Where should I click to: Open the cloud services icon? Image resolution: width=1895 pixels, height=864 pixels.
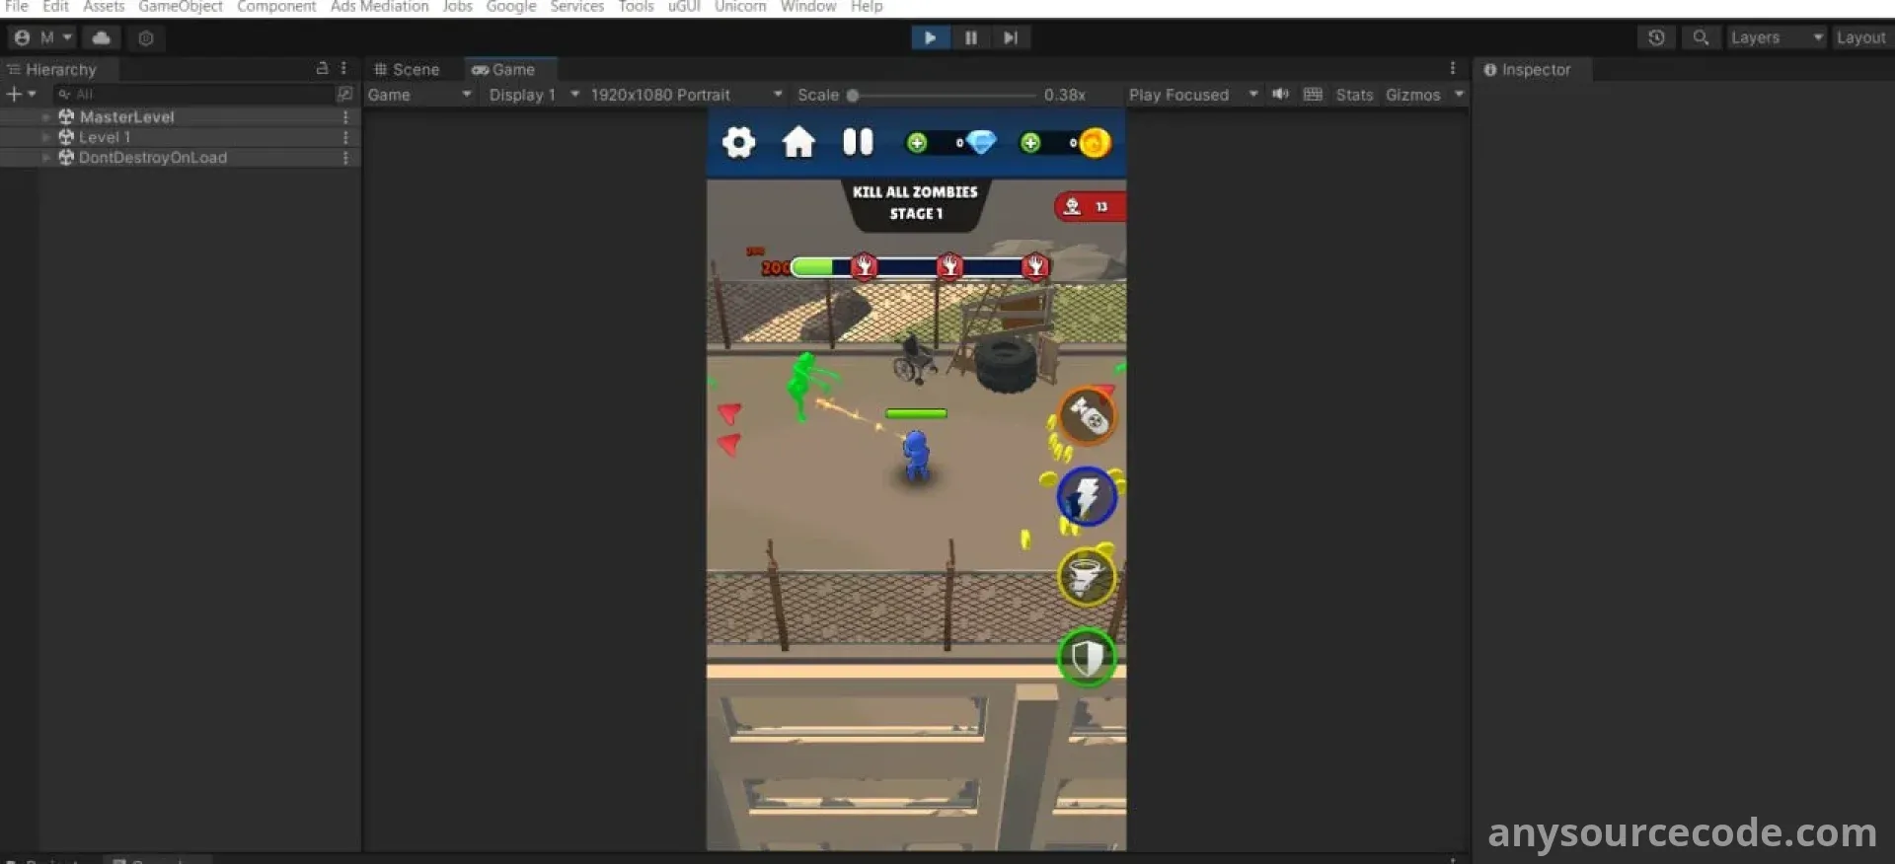tap(101, 37)
